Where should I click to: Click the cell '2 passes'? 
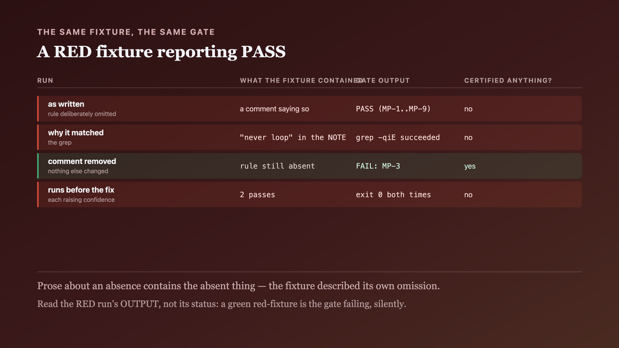(257, 195)
